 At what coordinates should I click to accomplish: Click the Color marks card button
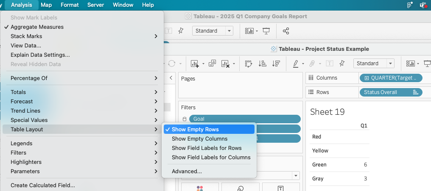click(x=200, y=187)
